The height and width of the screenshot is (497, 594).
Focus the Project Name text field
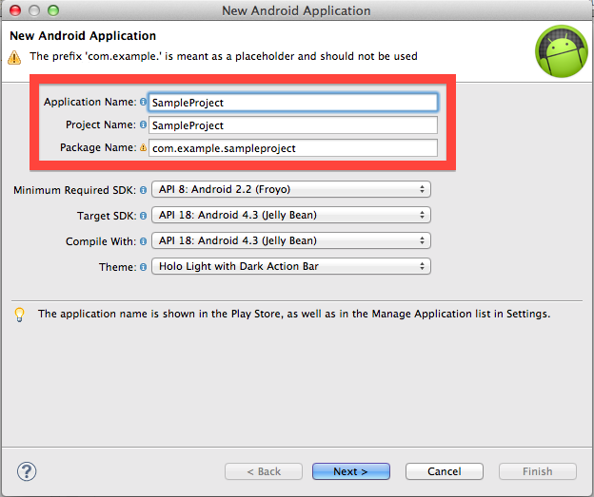[x=293, y=125]
